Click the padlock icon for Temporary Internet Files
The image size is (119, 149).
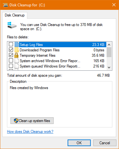pyautogui.click(x=16, y=55)
